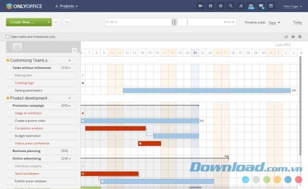Jump to Today on the timeline

[x=297, y=22]
